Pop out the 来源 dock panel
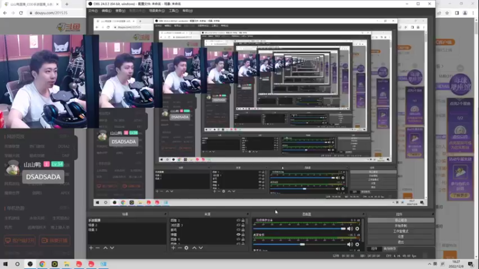The image size is (479, 269). 247,214
